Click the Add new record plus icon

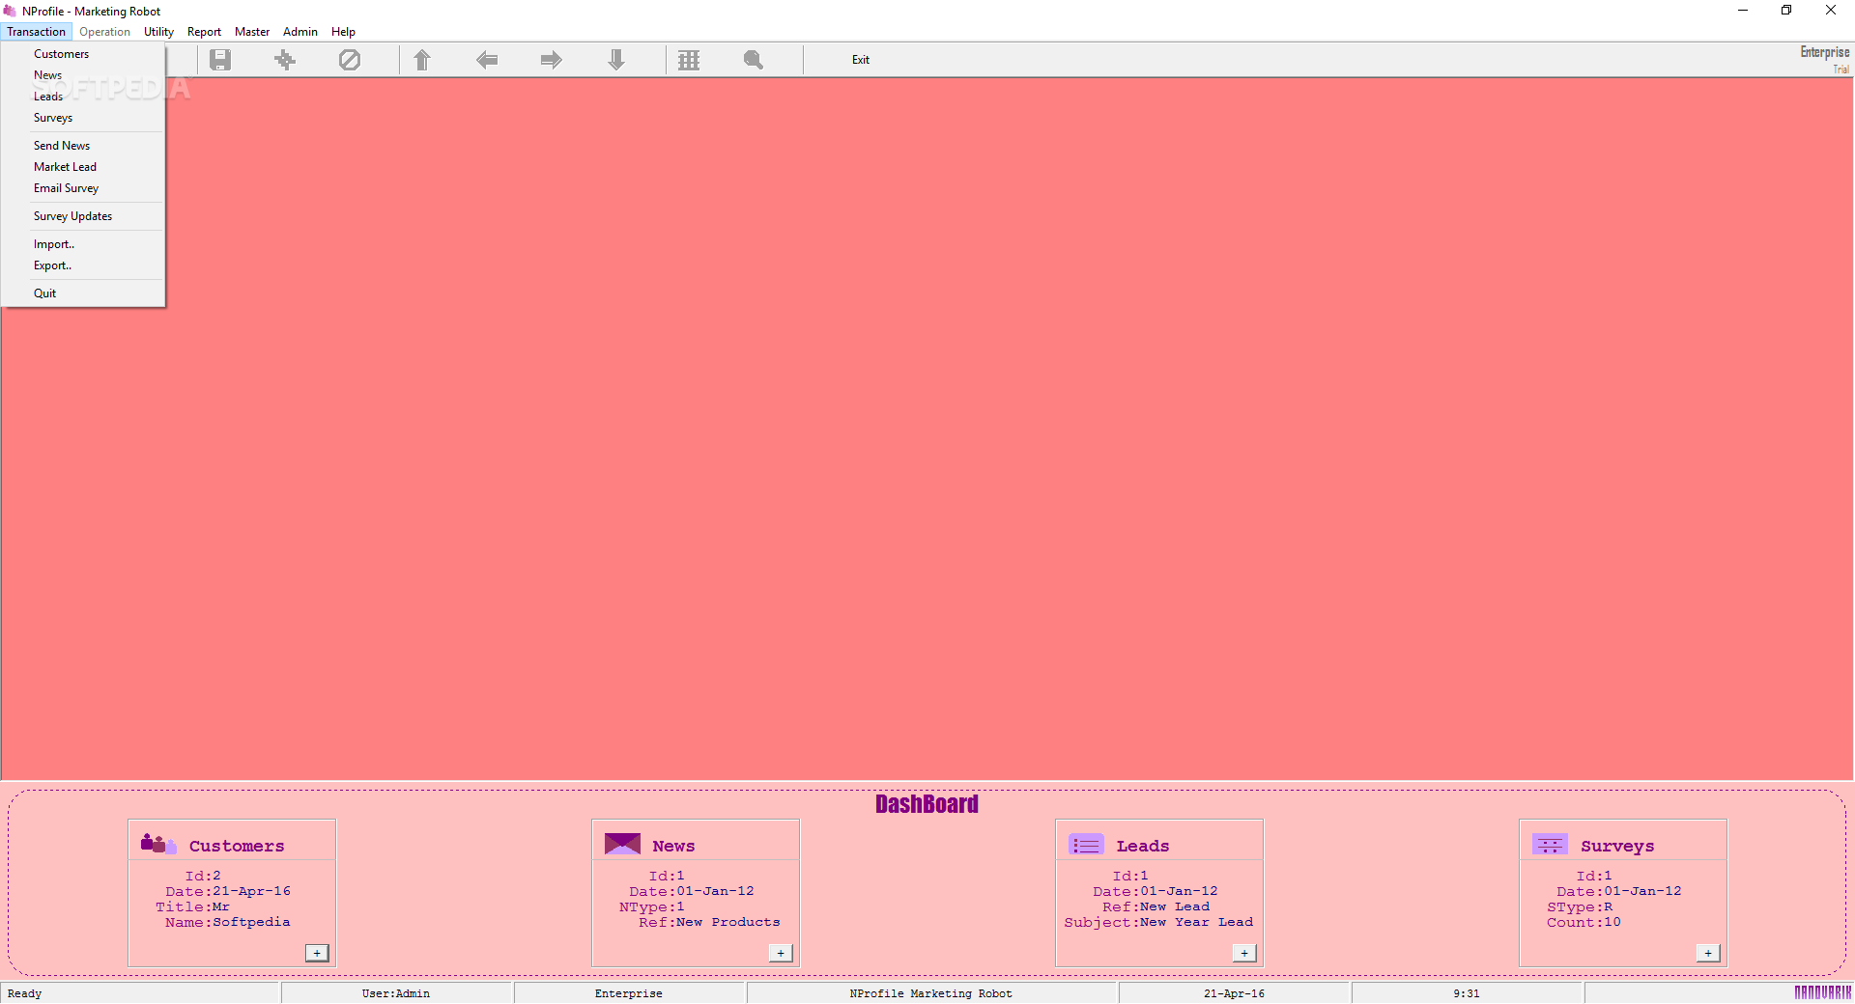[x=285, y=60]
